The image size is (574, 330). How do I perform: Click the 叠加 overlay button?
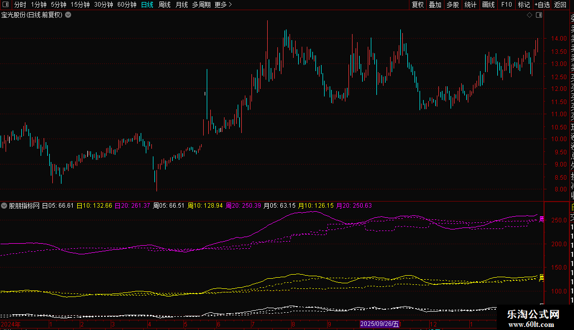click(x=435, y=5)
